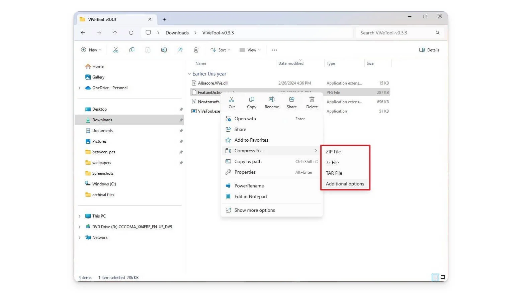Click the toolbar Delete trash icon
522x293 pixels.
(x=196, y=50)
